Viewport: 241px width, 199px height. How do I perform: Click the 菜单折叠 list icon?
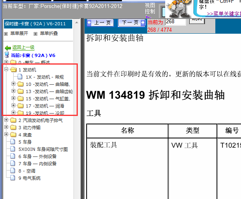pos(36,34)
